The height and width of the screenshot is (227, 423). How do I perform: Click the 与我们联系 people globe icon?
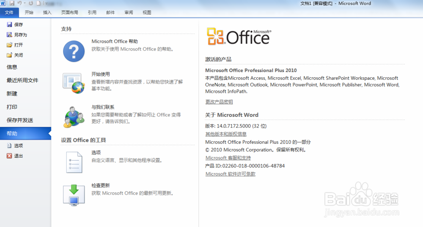pyautogui.click(x=74, y=117)
